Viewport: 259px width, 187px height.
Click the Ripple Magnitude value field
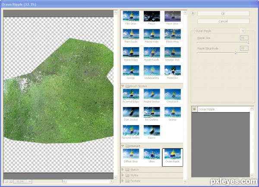pyautogui.click(x=244, y=48)
